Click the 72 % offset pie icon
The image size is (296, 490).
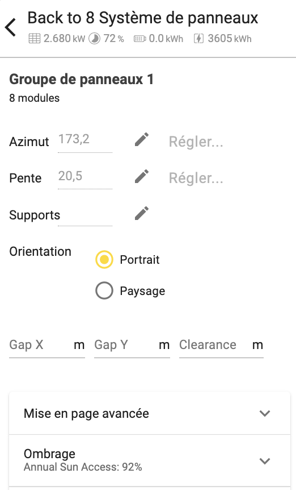point(94,39)
